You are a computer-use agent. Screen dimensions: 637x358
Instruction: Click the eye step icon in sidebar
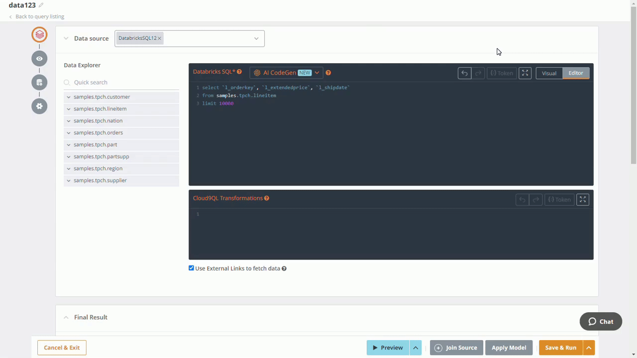(x=39, y=59)
